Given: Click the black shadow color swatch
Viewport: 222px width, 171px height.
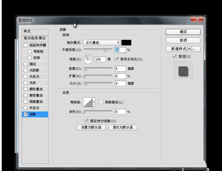Looking at the screenshot, I should click(x=126, y=42).
